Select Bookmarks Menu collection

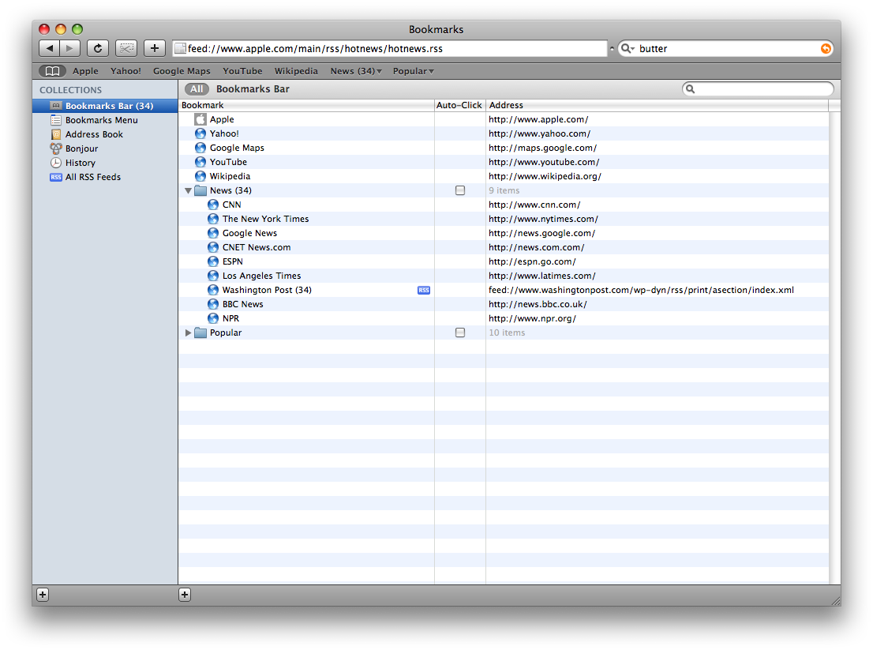[105, 120]
